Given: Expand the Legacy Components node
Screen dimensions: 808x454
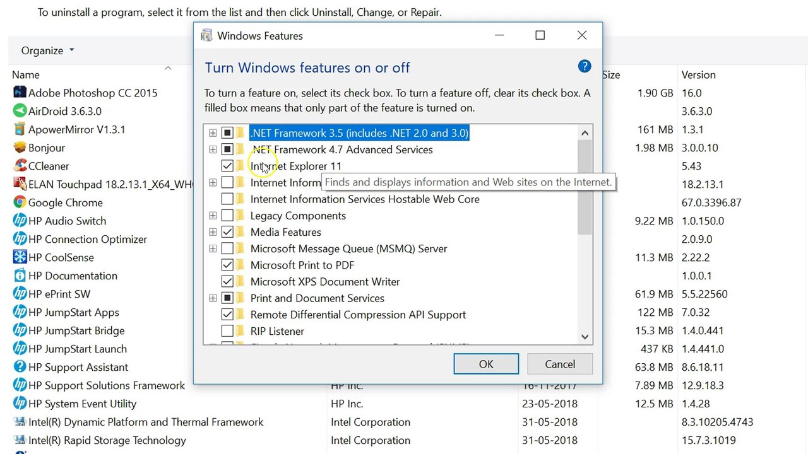Looking at the screenshot, I should coord(213,216).
